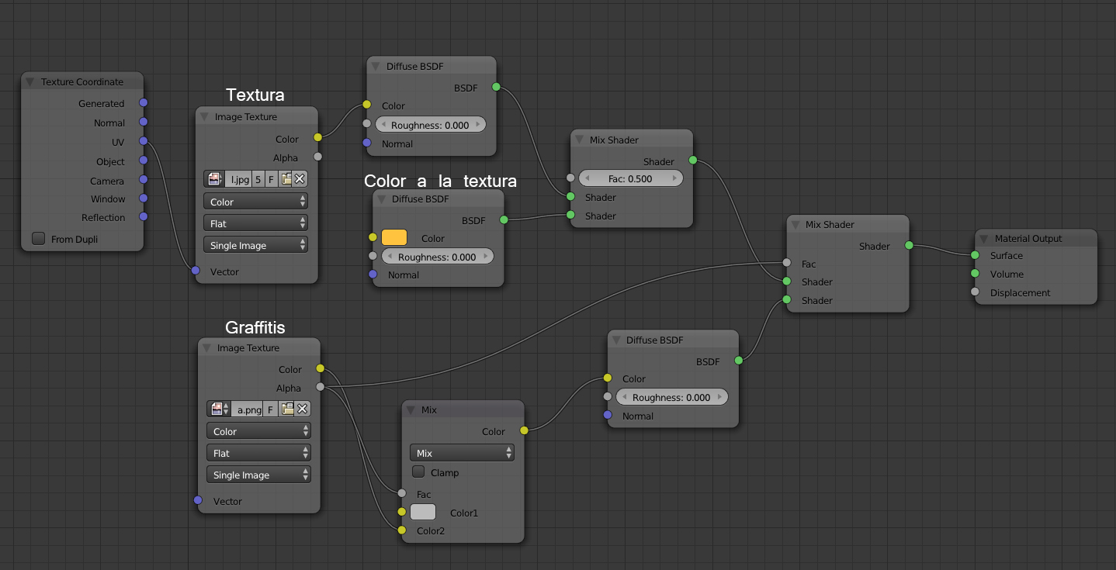Open the Flat projection dropdown in the a.png node
Viewport: 1116px width, 570px height.
(258, 453)
